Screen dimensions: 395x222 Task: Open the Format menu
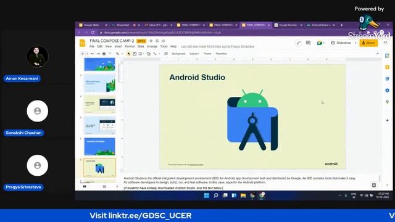[130, 47]
